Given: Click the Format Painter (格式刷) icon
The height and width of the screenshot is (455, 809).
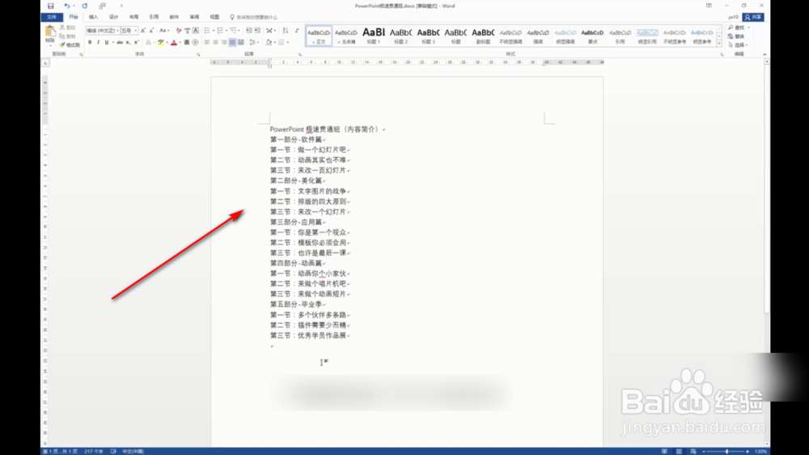Looking at the screenshot, I should coord(62,45).
